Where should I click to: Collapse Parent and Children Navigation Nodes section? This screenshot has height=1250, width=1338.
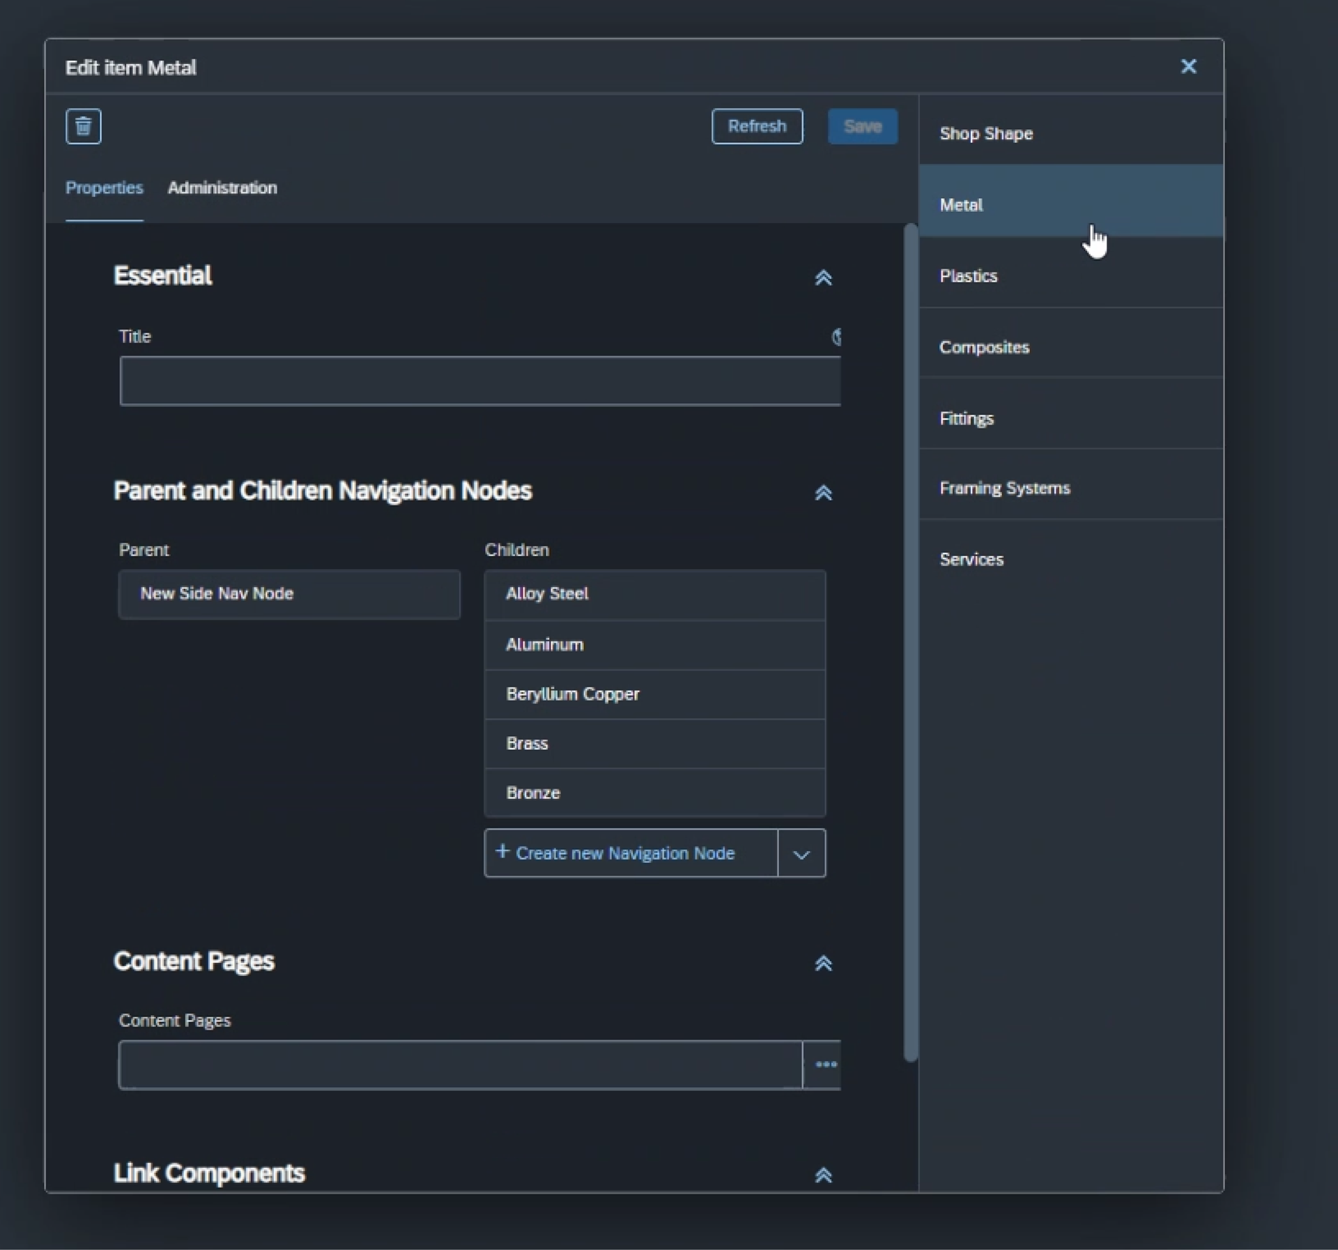click(823, 493)
